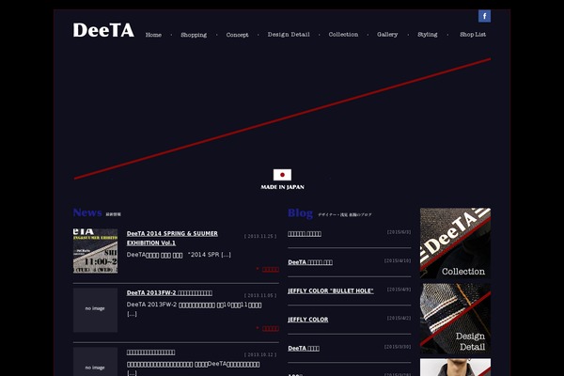The height and width of the screenshot is (376, 564).
Task: Open the Shop List page
Action: pyautogui.click(x=473, y=35)
